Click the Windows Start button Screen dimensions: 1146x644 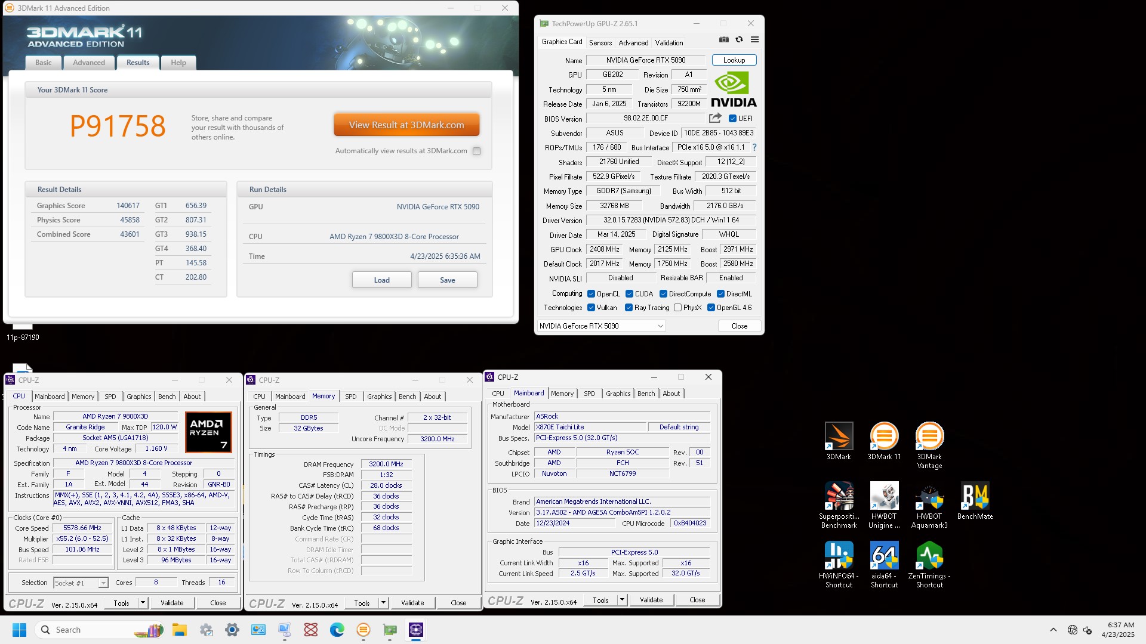click(x=19, y=630)
